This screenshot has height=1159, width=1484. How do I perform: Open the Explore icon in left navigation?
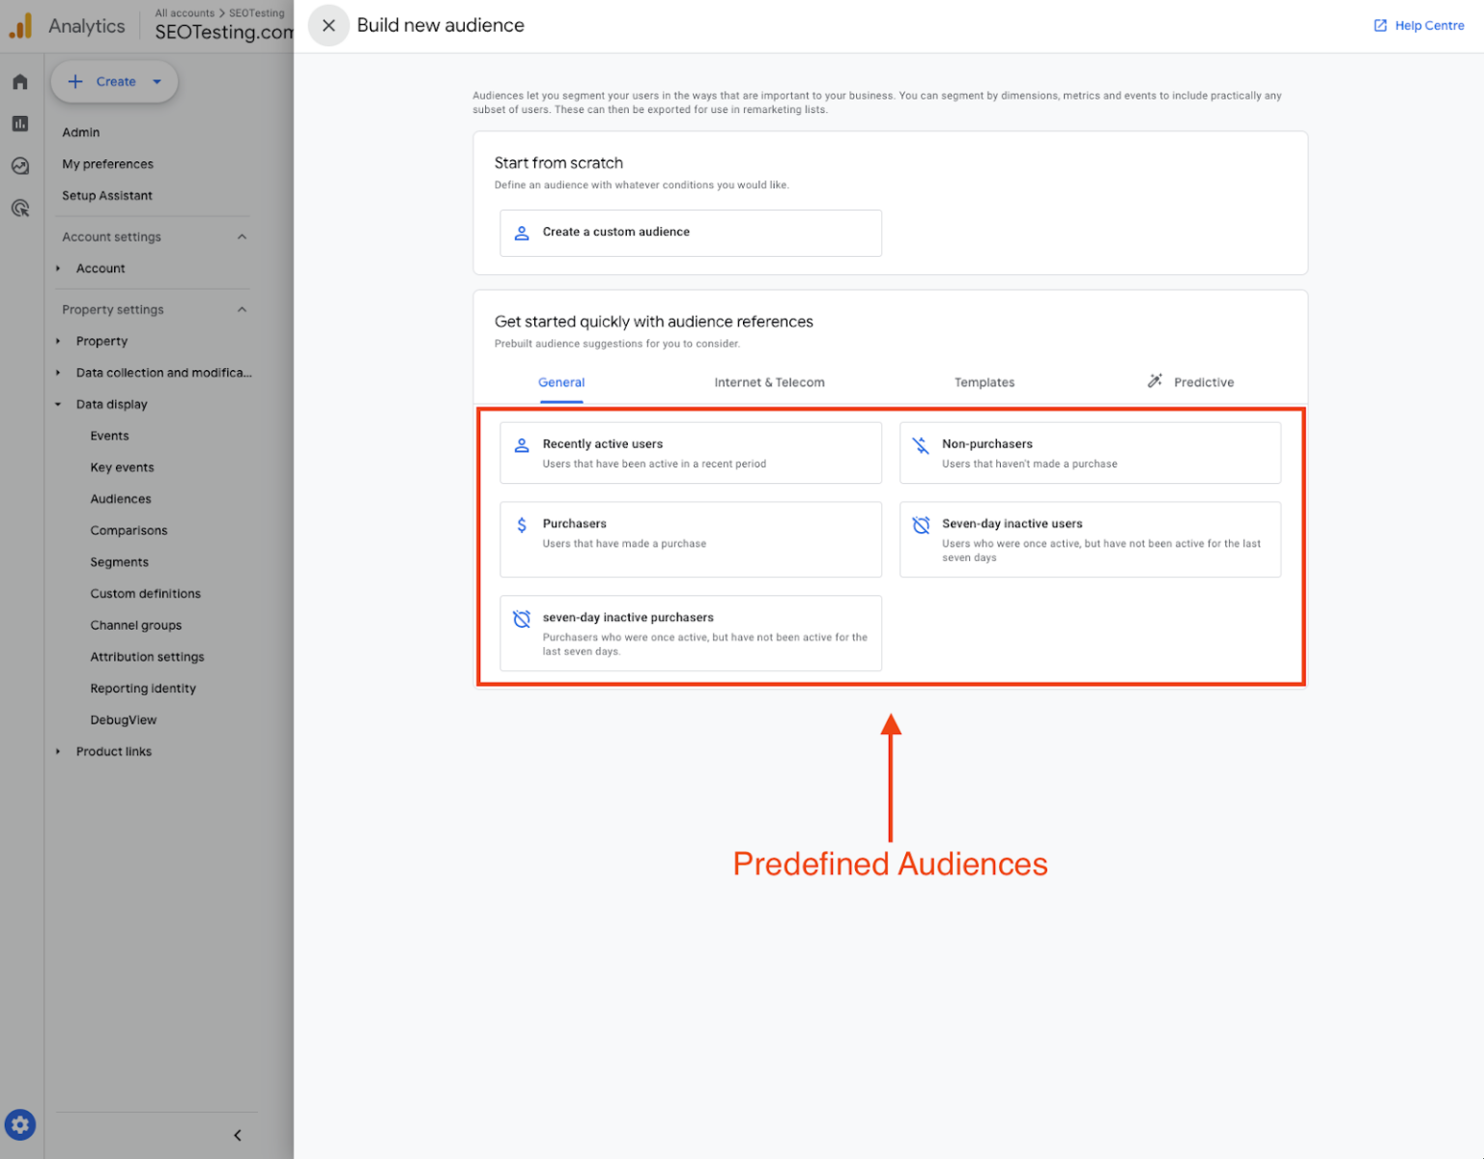coord(19,165)
